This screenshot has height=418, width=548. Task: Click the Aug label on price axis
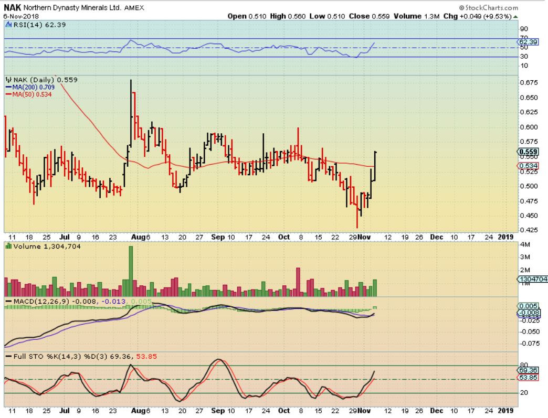138,237
